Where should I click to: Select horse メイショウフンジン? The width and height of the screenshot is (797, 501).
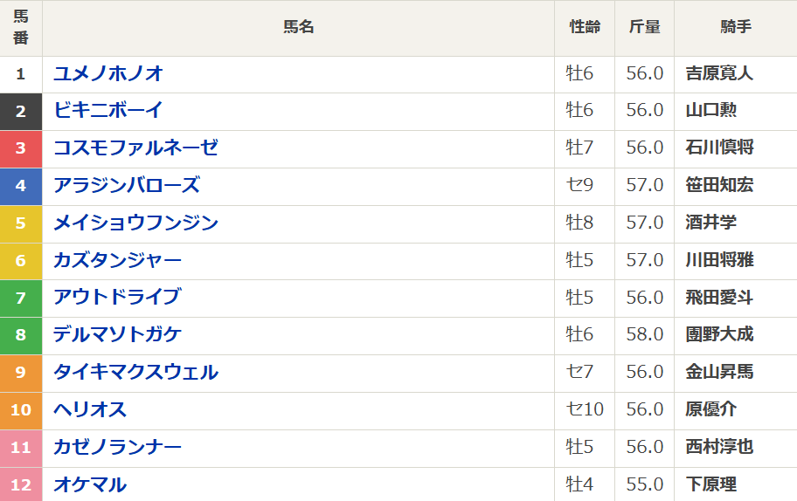click(135, 223)
